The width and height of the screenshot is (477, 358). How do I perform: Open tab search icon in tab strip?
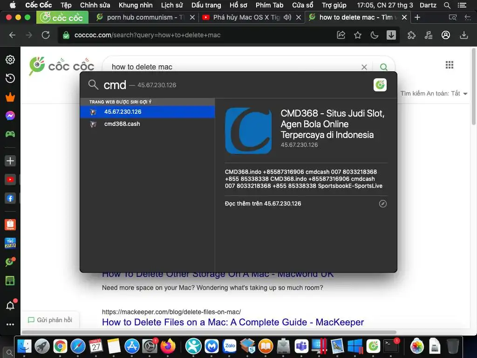(453, 17)
